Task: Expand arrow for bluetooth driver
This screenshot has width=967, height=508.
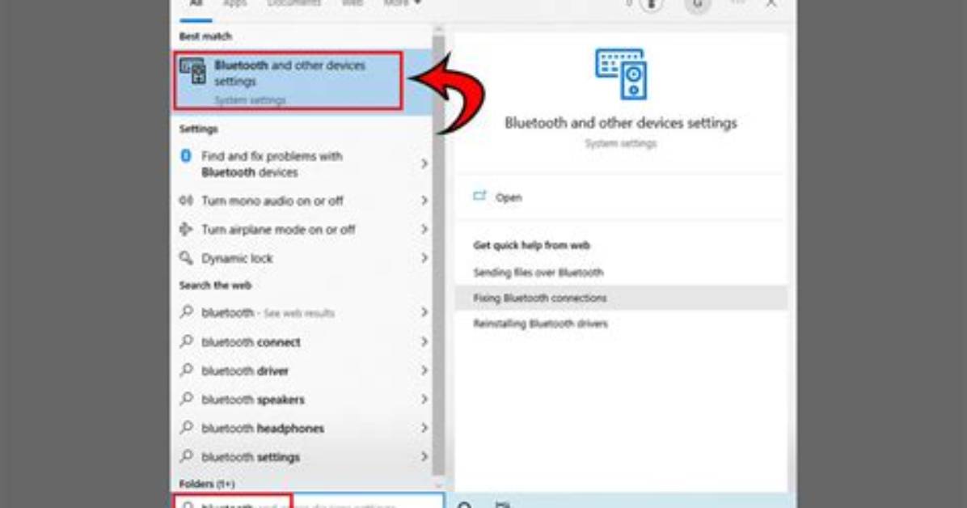Action: coord(424,370)
